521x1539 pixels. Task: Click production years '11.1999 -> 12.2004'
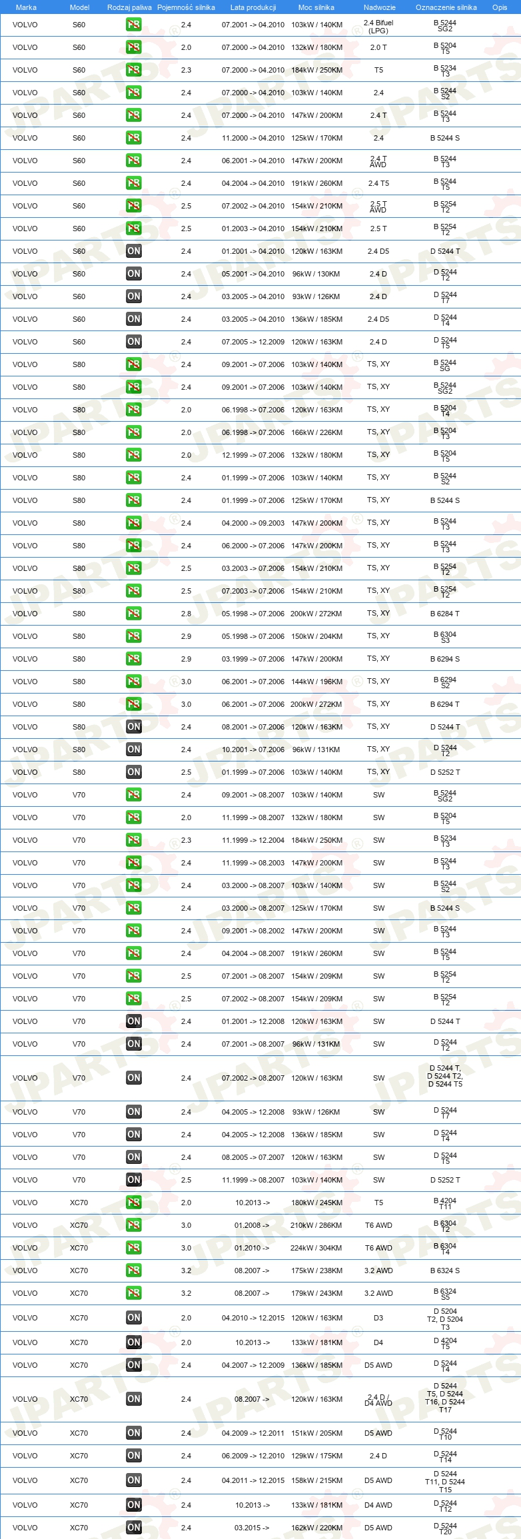click(253, 840)
